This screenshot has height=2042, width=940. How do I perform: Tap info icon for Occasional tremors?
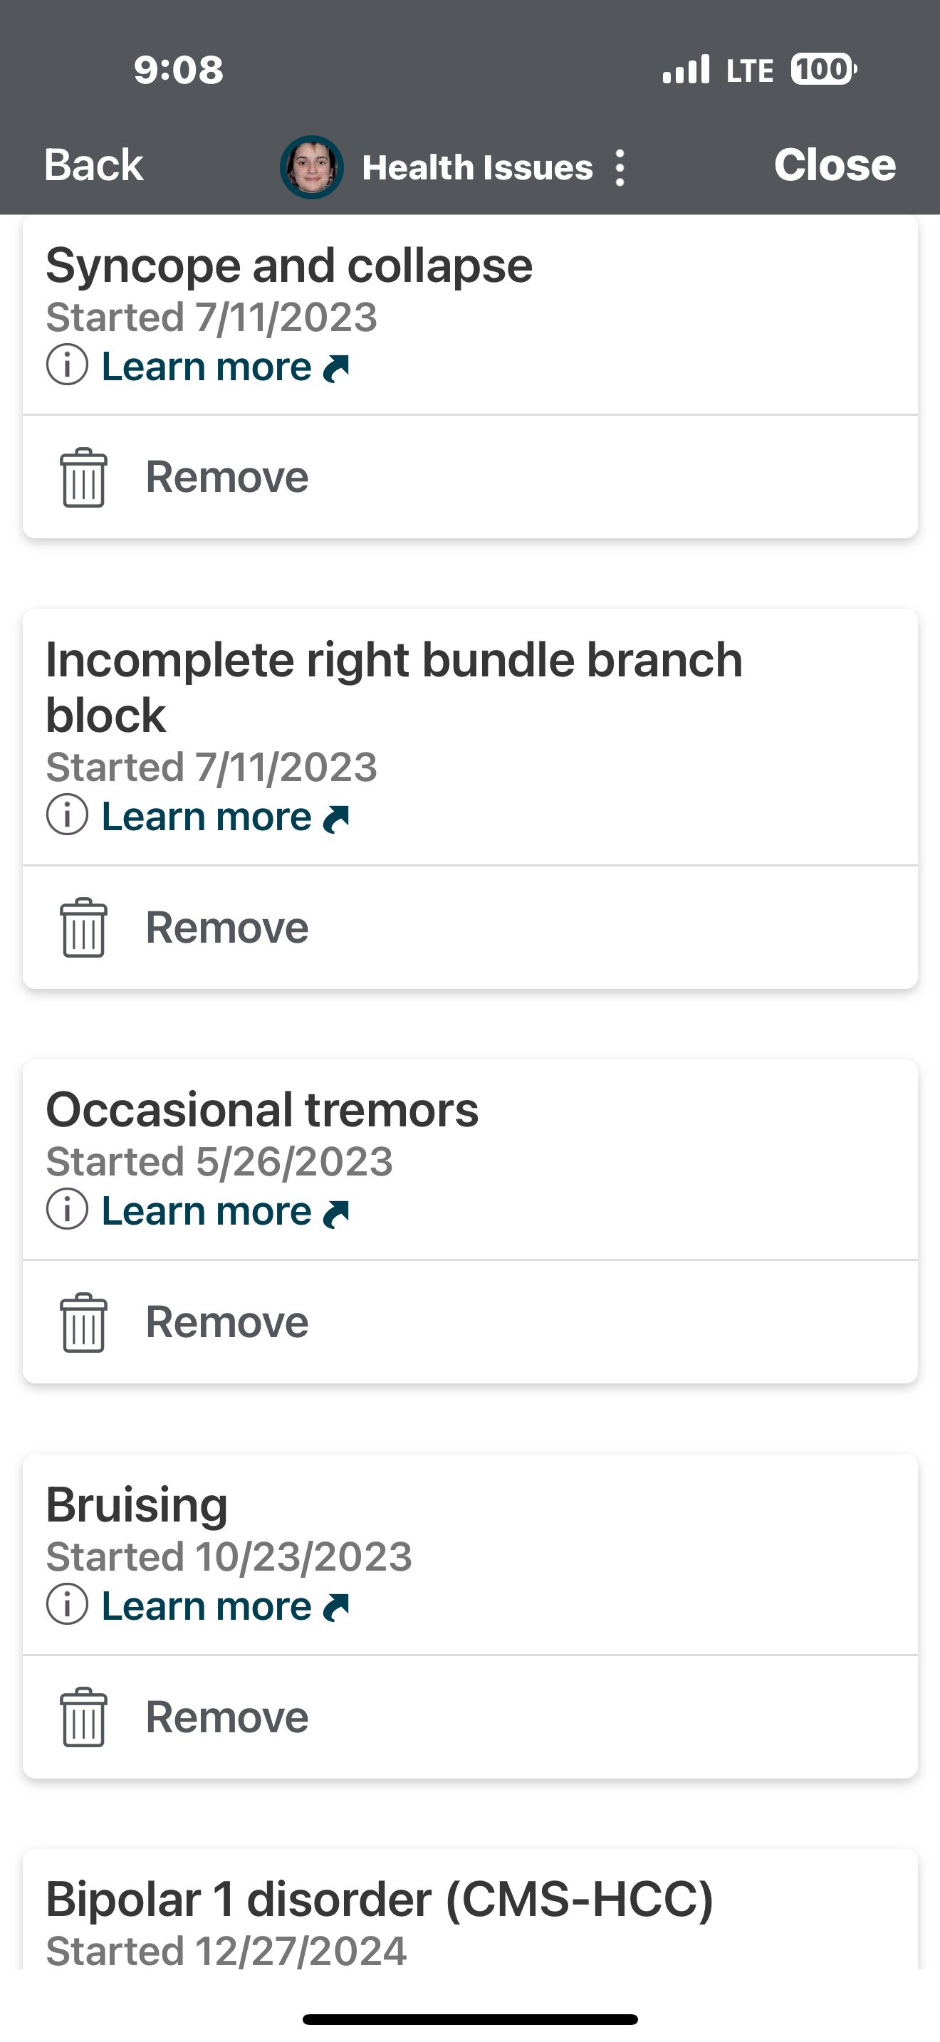click(x=68, y=1210)
